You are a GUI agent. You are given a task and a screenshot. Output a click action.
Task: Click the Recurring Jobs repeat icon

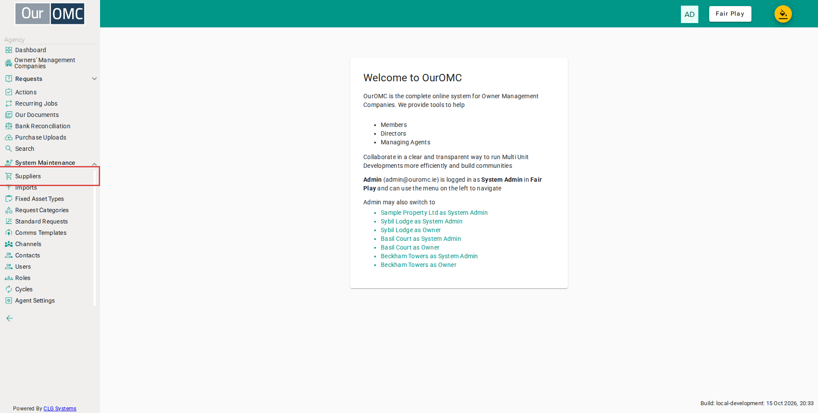[x=9, y=103]
